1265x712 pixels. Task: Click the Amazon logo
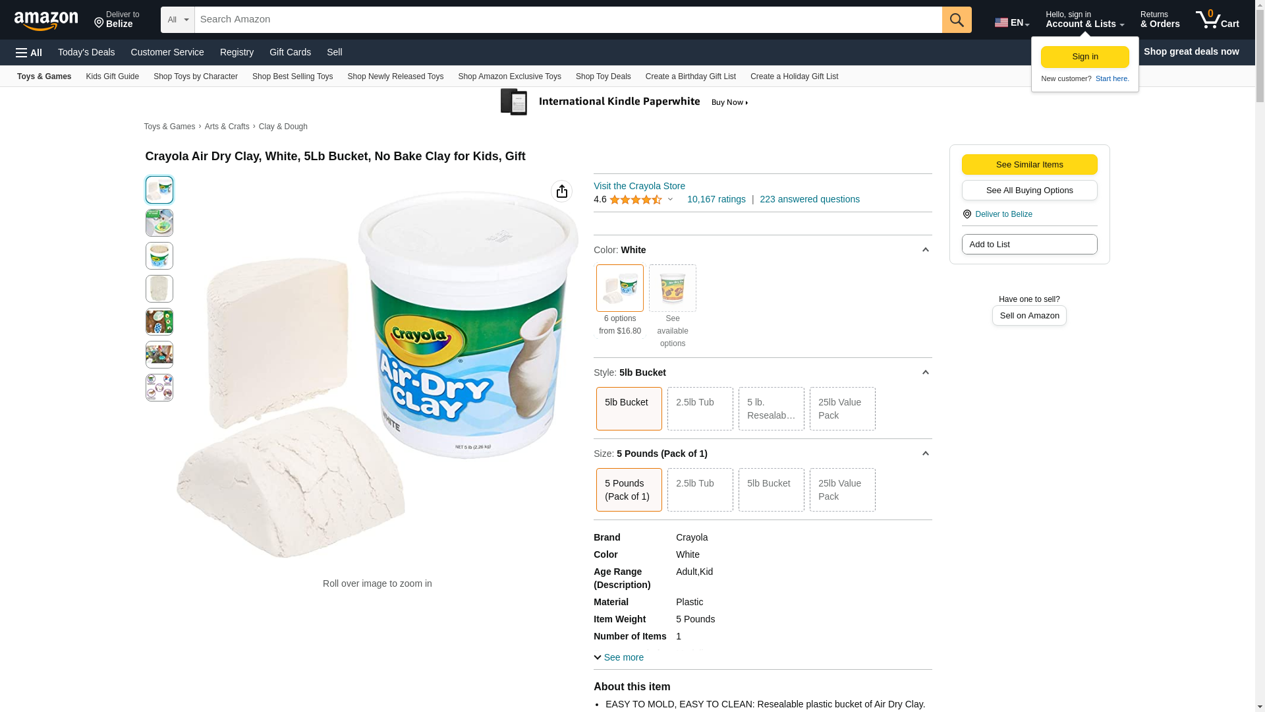coord(46,20)
